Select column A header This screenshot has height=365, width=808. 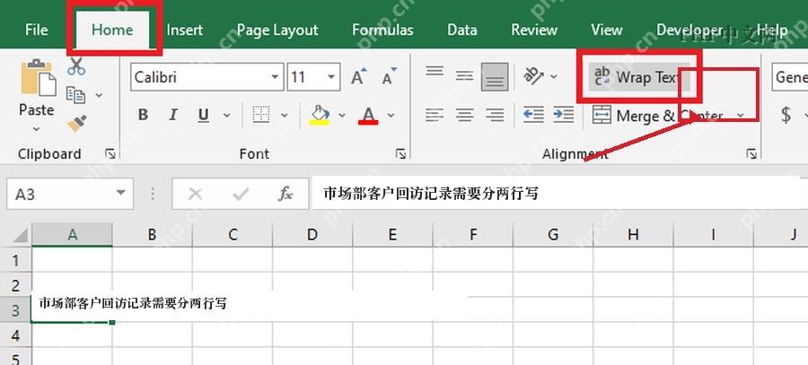click(72, 235)
